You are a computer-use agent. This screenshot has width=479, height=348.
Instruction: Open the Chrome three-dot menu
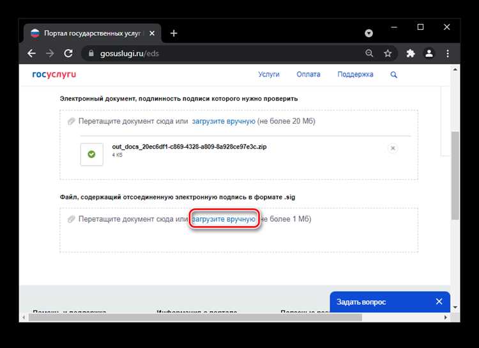pyautogui.click(x=448, y=54)
